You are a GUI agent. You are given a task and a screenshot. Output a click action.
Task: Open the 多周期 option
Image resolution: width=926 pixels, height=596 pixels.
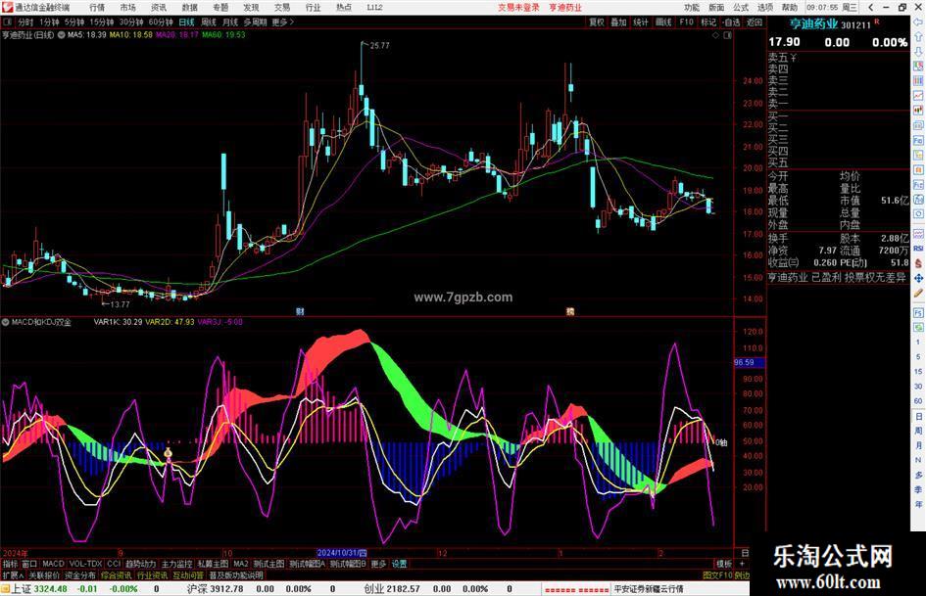(255, 22)
